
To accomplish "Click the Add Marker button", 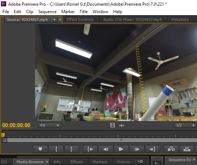I will 40,149.
